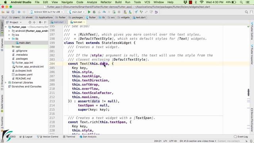Open the Version Control tool window
Viewport: 254px width, 143px height.
[x=48, y=137]
